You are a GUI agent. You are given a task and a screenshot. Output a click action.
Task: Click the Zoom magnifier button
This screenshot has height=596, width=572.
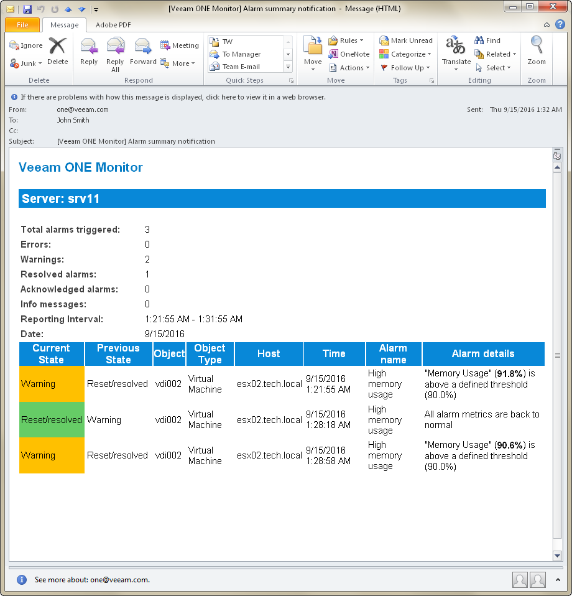click(x=537, y=50)
